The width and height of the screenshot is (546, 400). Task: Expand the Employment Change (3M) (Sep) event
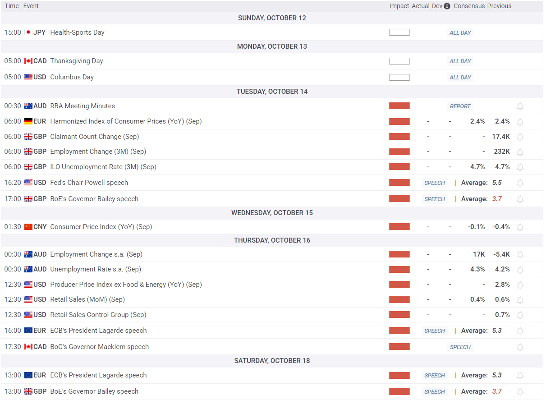pos(98,152)
